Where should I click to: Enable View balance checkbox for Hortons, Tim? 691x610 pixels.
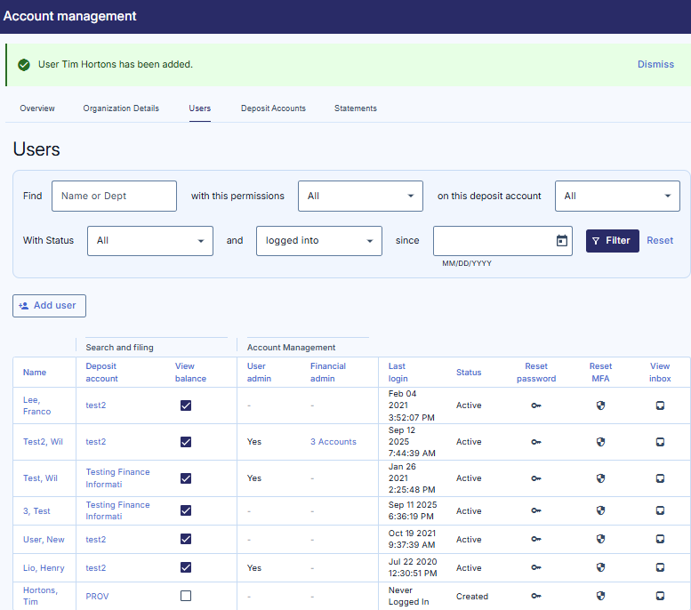click(x=186, y=597)
